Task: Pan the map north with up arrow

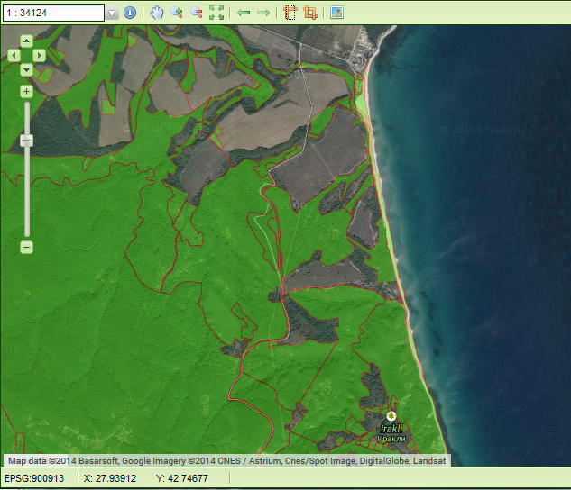Action: coord(26,41)
